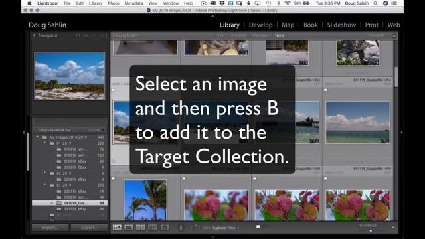Viewport: 425px width, 239px height.
Task: Open the Metadata menu
Action: click(x=133, y=3)
